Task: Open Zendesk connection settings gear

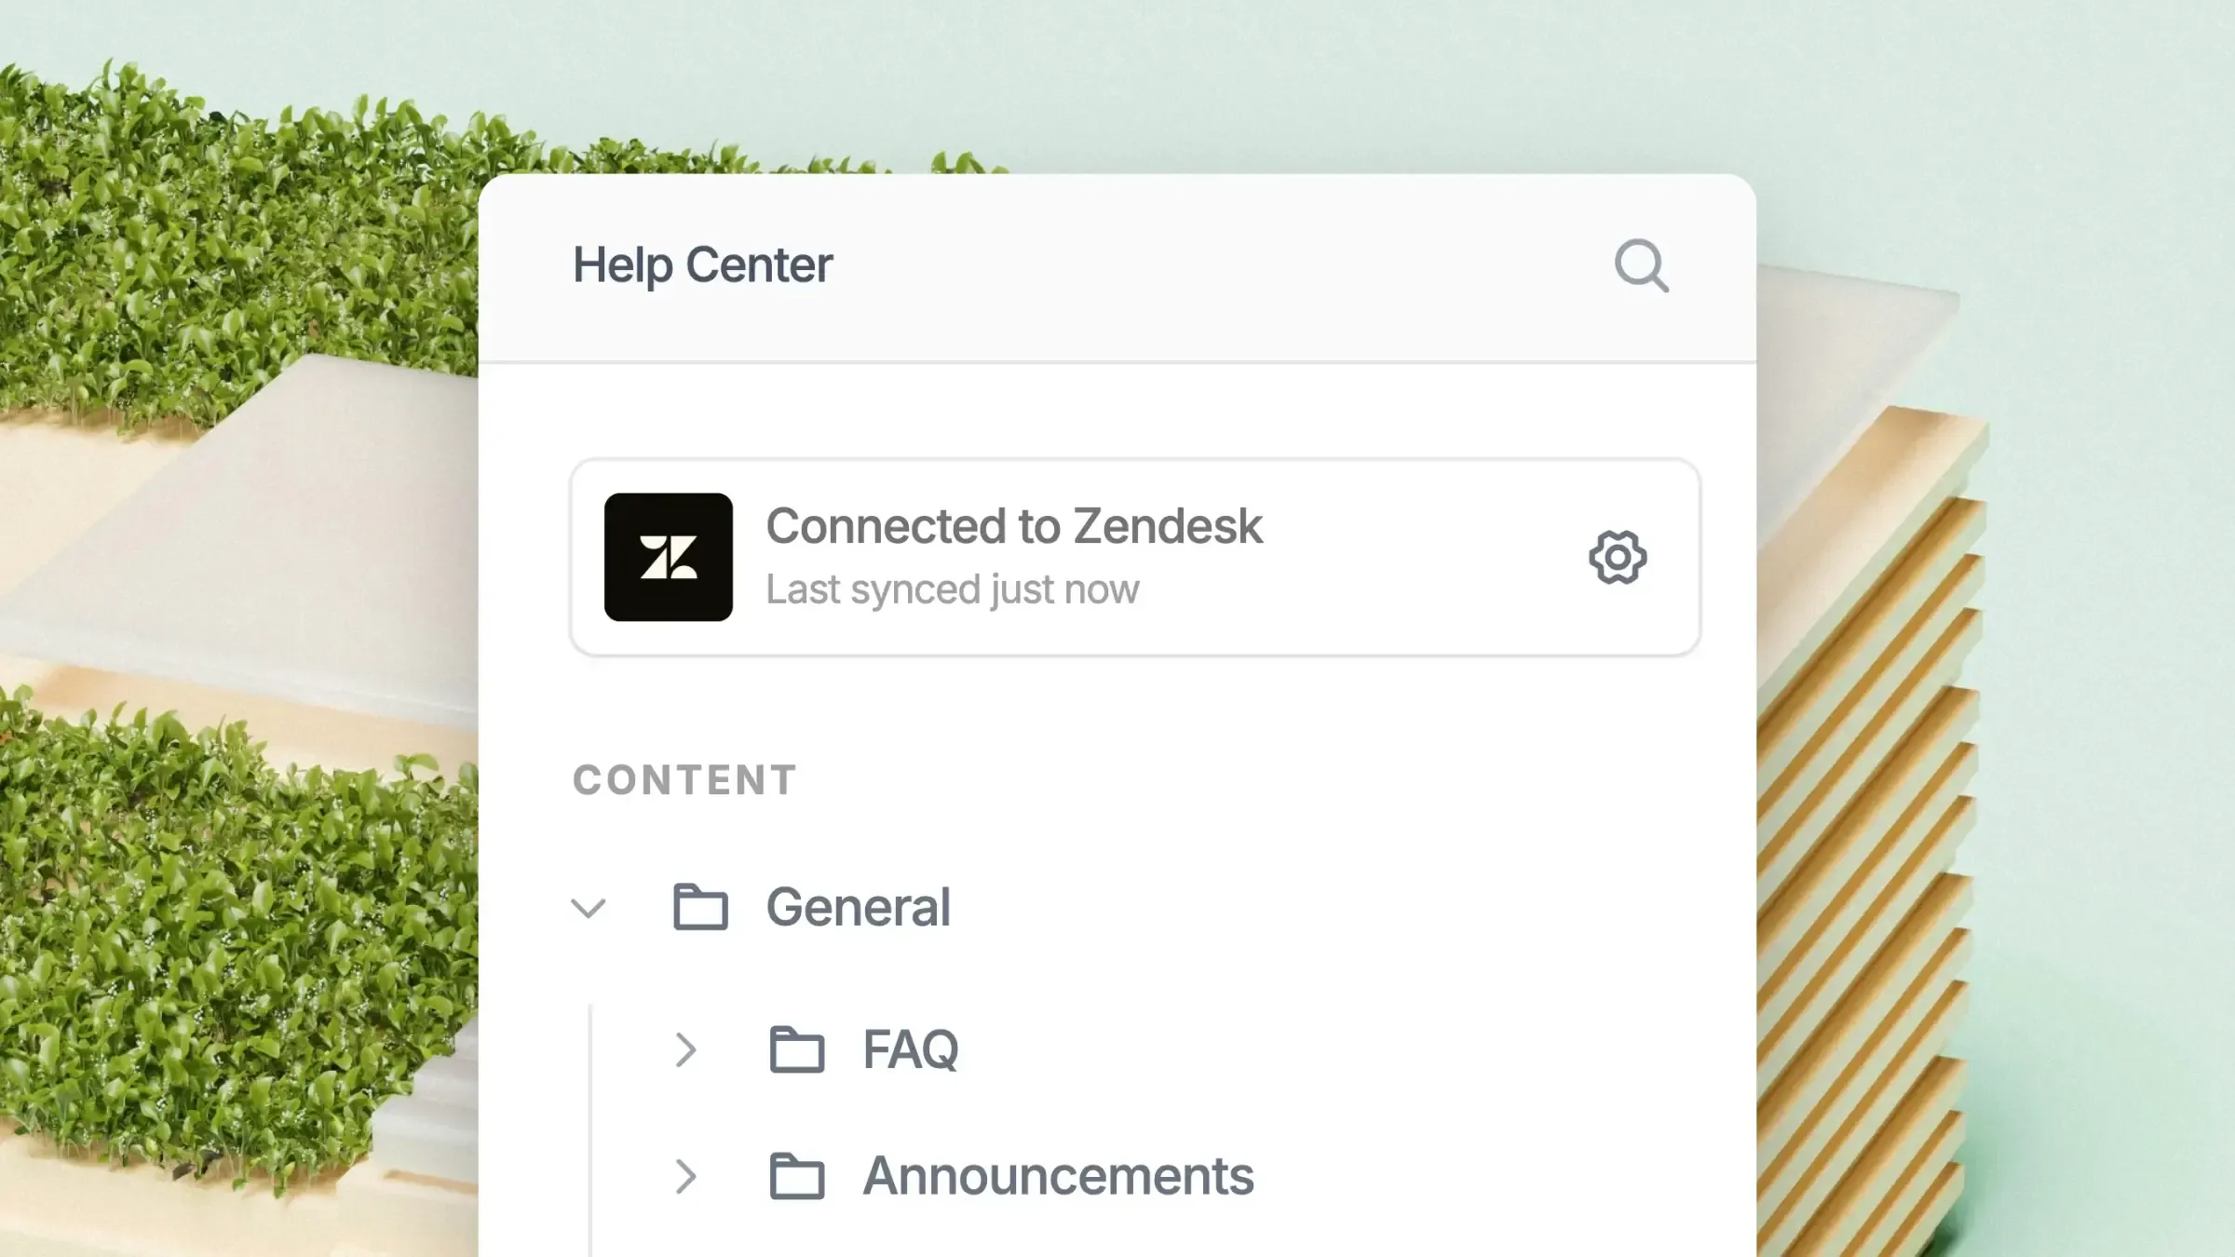Action: (x=1618, y=558)
